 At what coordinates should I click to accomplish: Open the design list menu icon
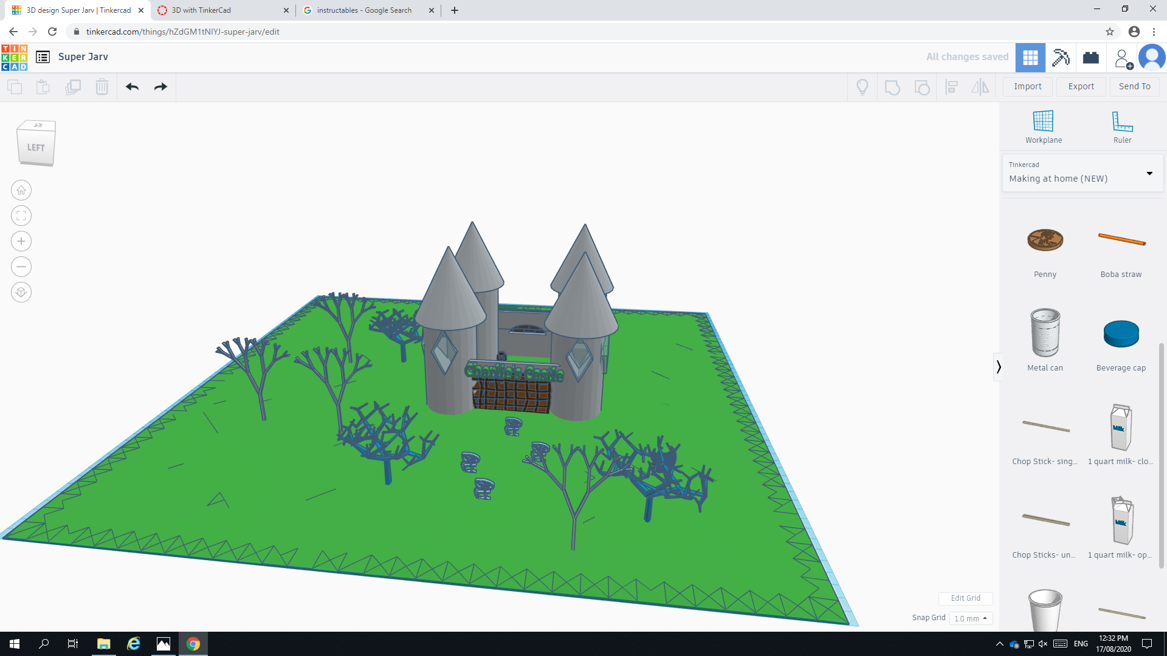(x=43, y=57)
